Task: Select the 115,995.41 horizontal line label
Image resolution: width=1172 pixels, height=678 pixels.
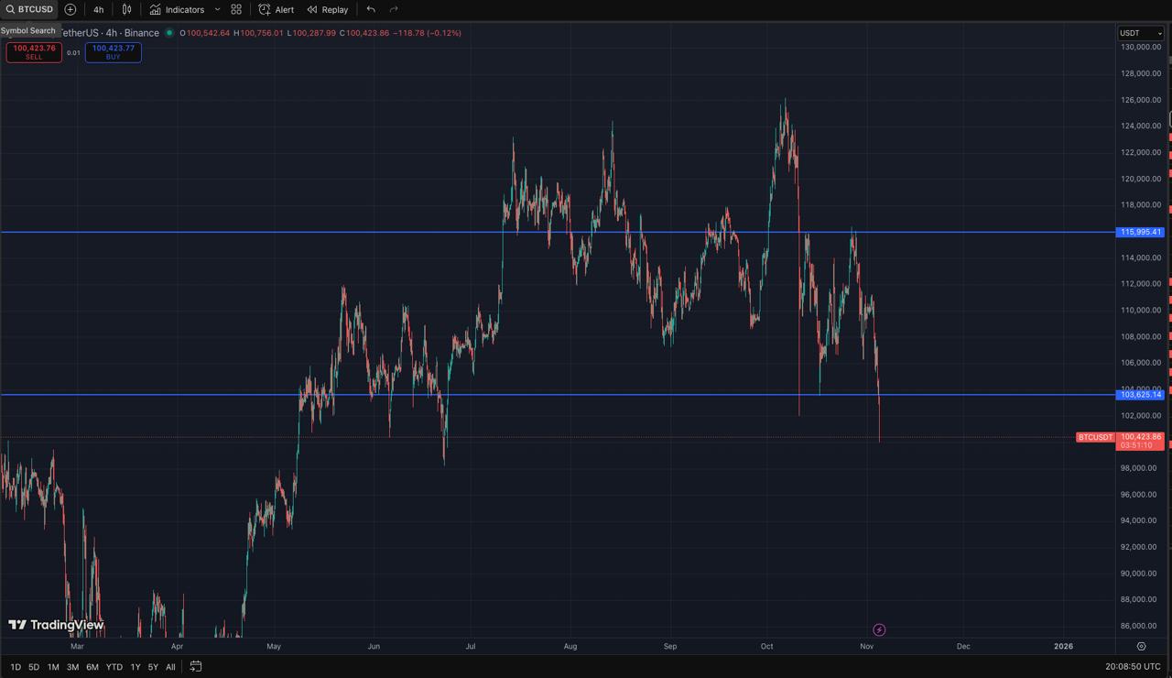Action: [1140, 232]
